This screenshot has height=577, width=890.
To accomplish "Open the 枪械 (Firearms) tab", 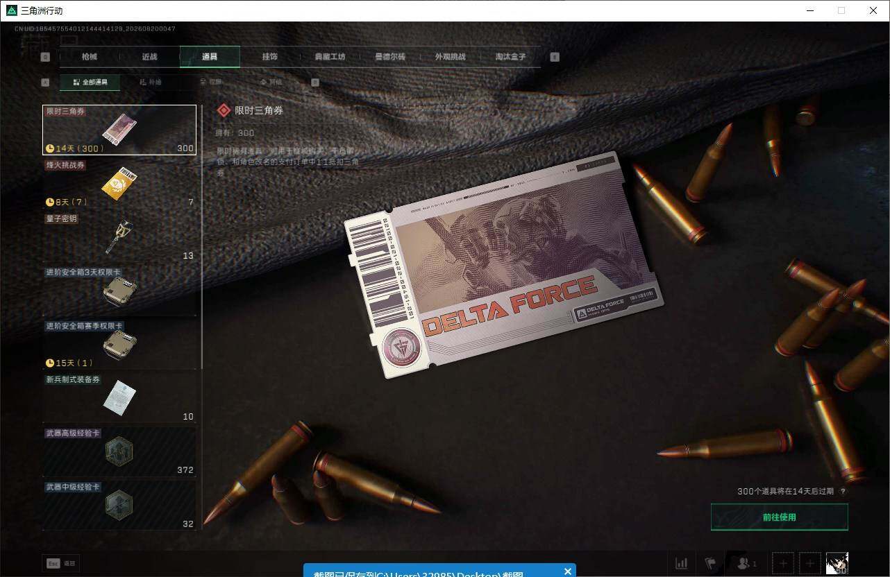I will (x=90, y=57).
